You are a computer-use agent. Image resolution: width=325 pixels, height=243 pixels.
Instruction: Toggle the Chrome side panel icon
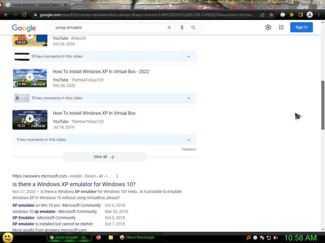click(300, 15)
